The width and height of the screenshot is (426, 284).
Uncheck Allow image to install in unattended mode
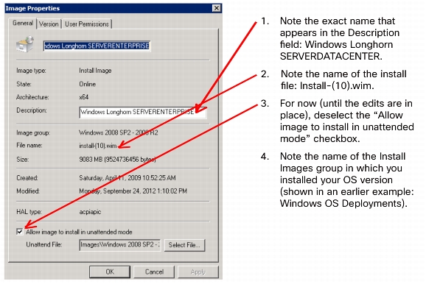(20, 232)
